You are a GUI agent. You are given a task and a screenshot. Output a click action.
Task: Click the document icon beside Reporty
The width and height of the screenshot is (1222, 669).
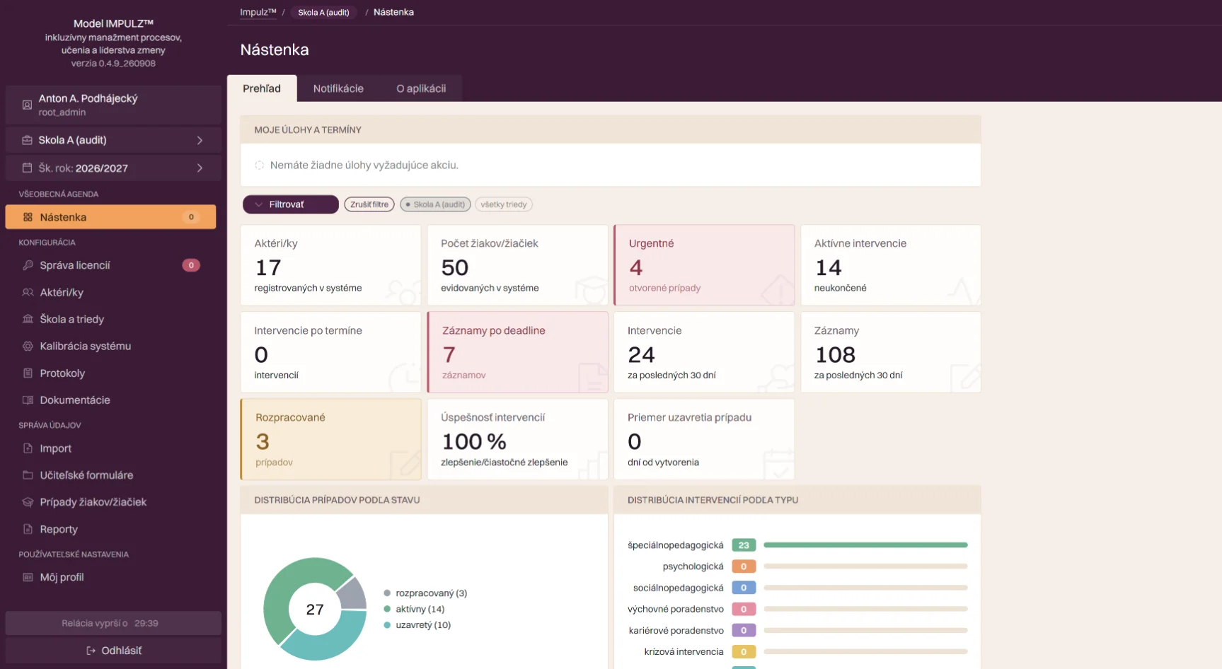point(28,529)
